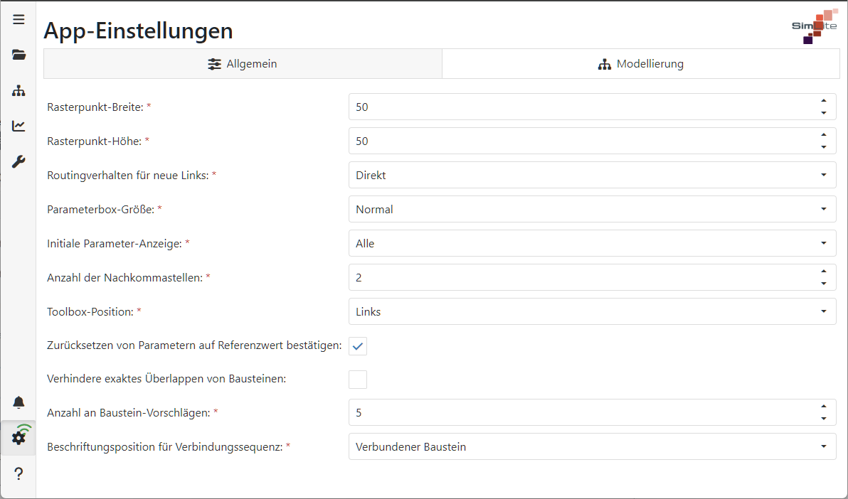Click the Initiale Parameter-Anzeige label
This screenshot has width=848, height=499.
tap(114, 243)
